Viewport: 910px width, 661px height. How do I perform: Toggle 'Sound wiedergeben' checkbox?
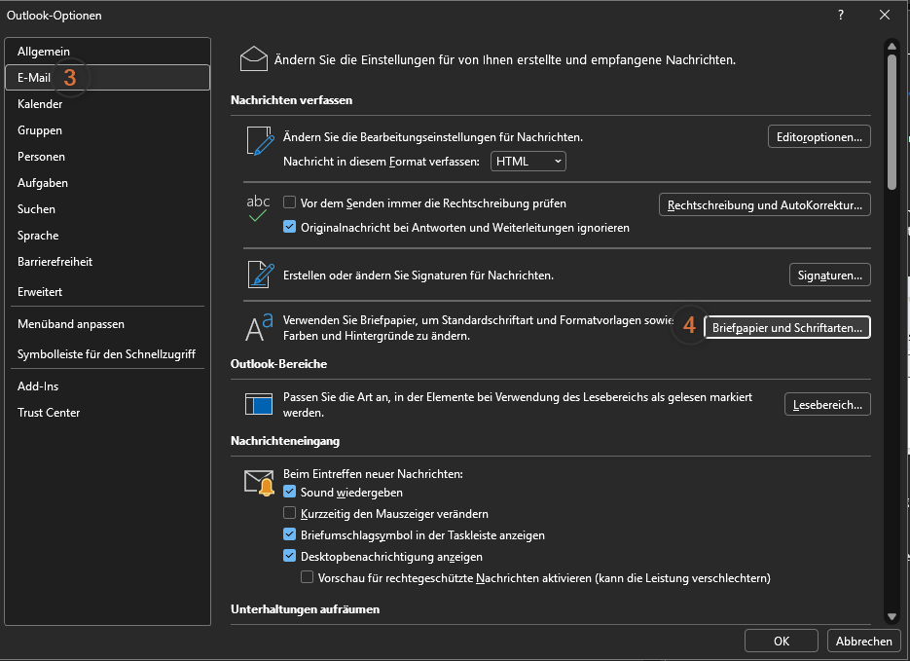pos(289,492)
